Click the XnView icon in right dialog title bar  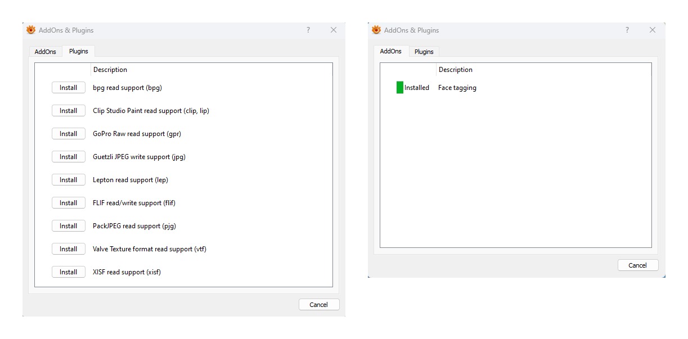pos(376,30)
